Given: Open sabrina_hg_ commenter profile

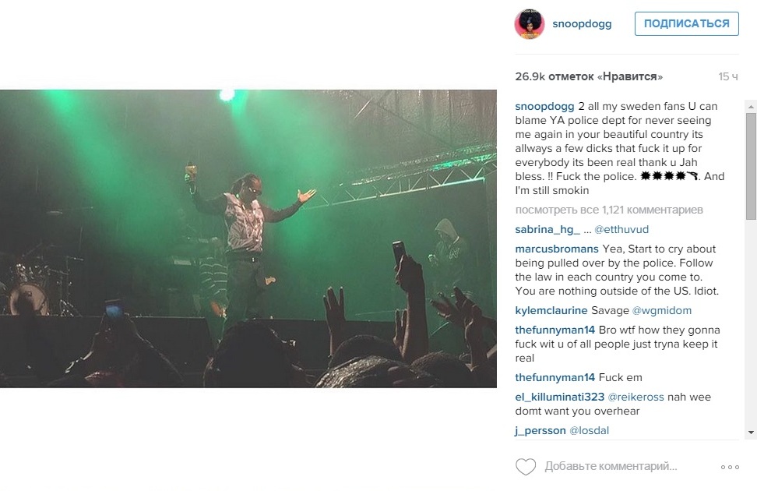Looking at the screenshot, I should coord(548,230).
